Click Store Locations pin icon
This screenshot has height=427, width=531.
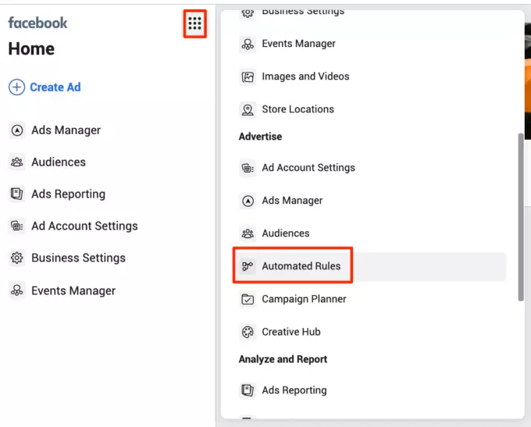click(x=248, y=109)
